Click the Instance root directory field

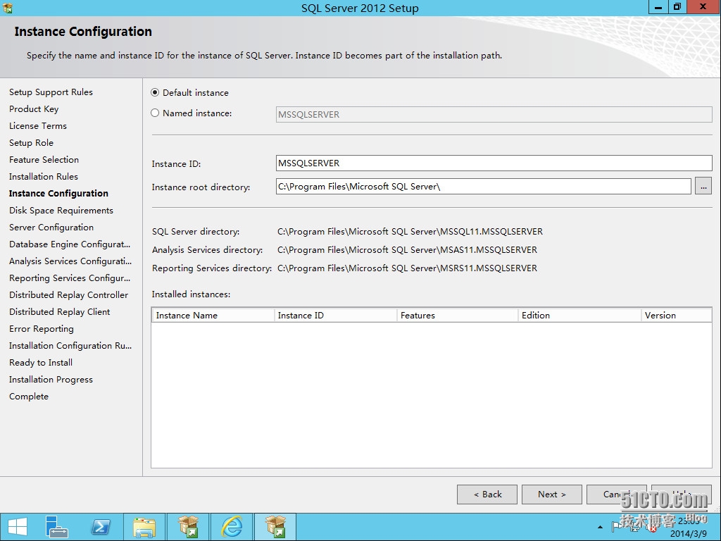483,186
